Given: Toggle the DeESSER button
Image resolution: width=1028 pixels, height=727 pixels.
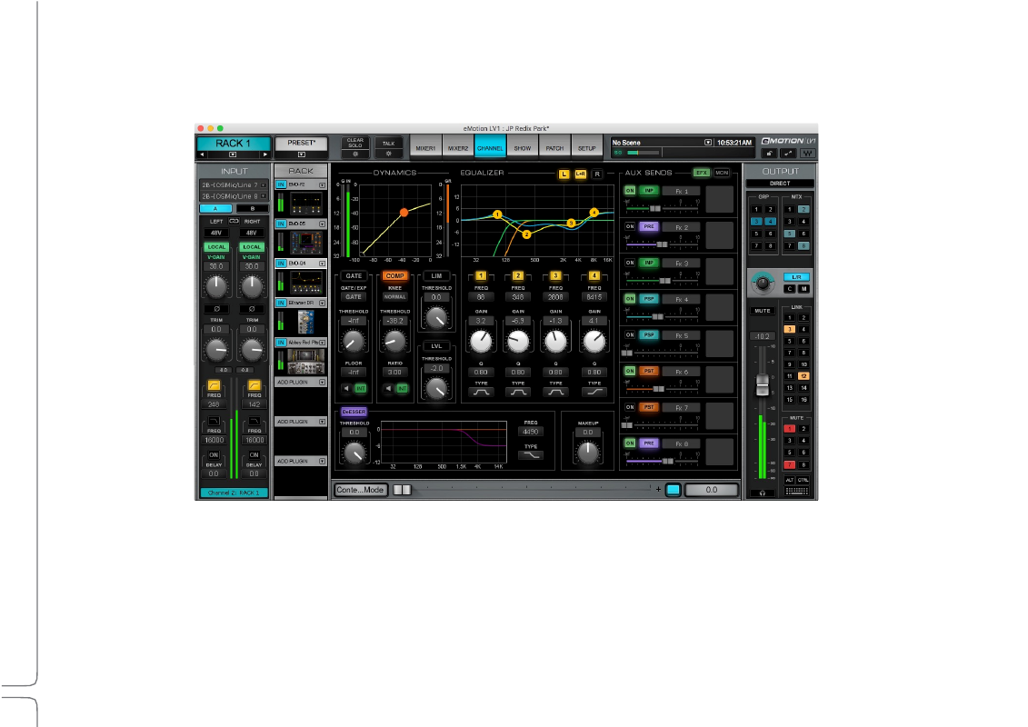Looking at the screenshot, I should point(354,412).
